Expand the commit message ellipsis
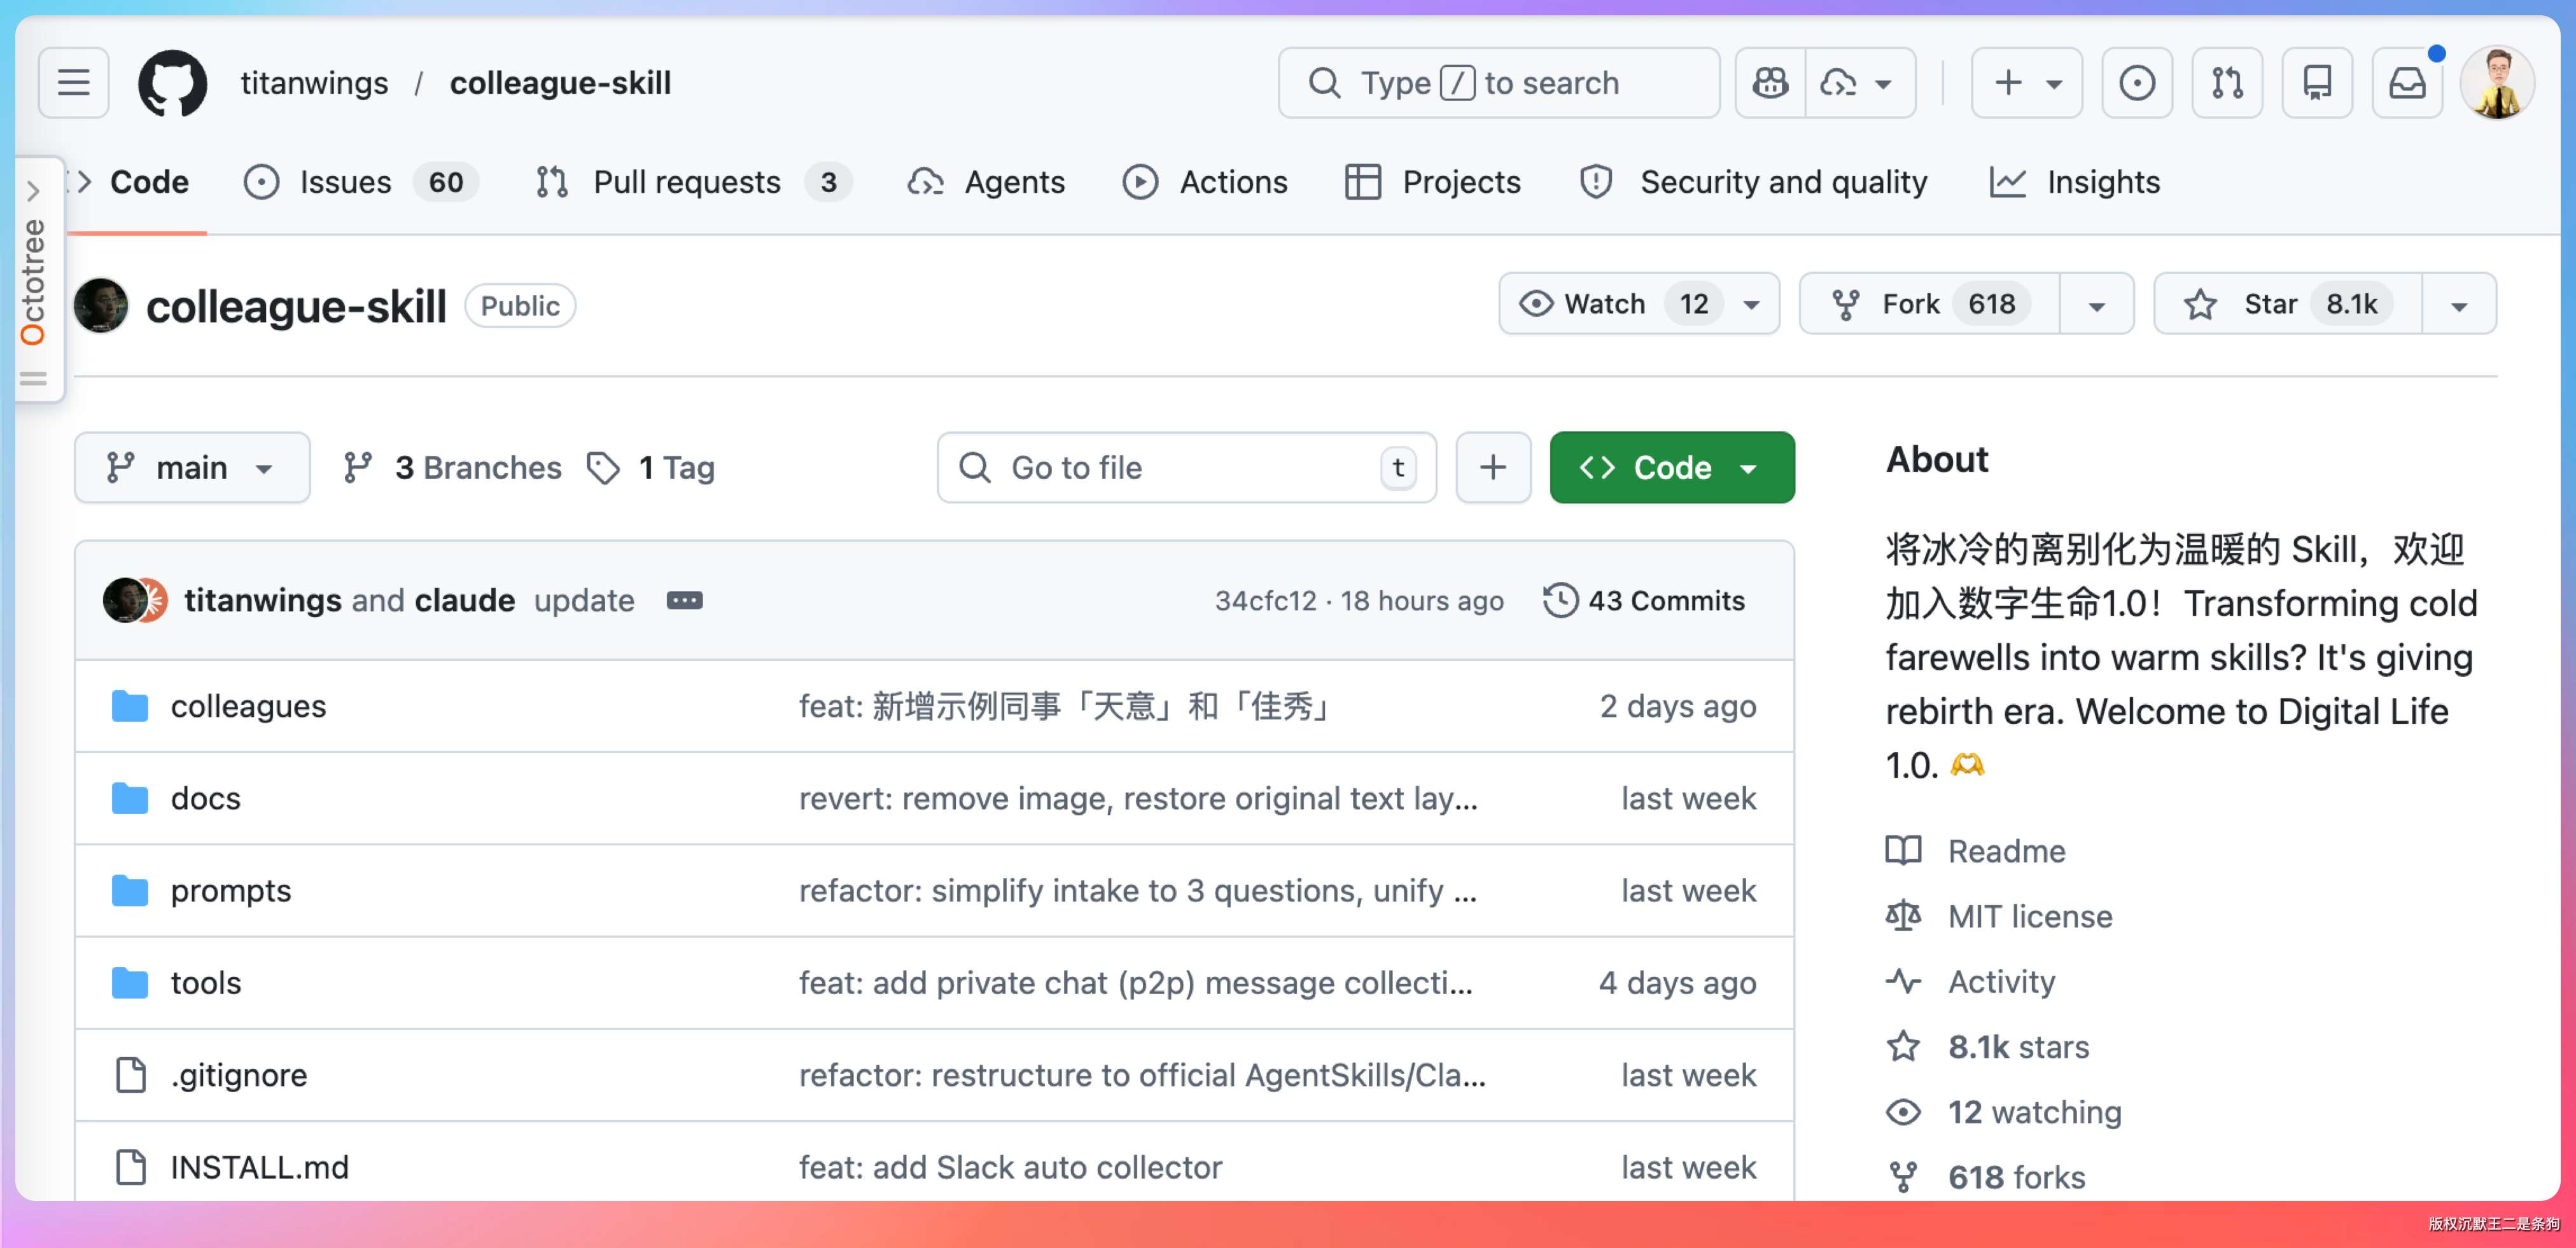The width and height of the screenshot is (2576, 1248). pos(684,600)
